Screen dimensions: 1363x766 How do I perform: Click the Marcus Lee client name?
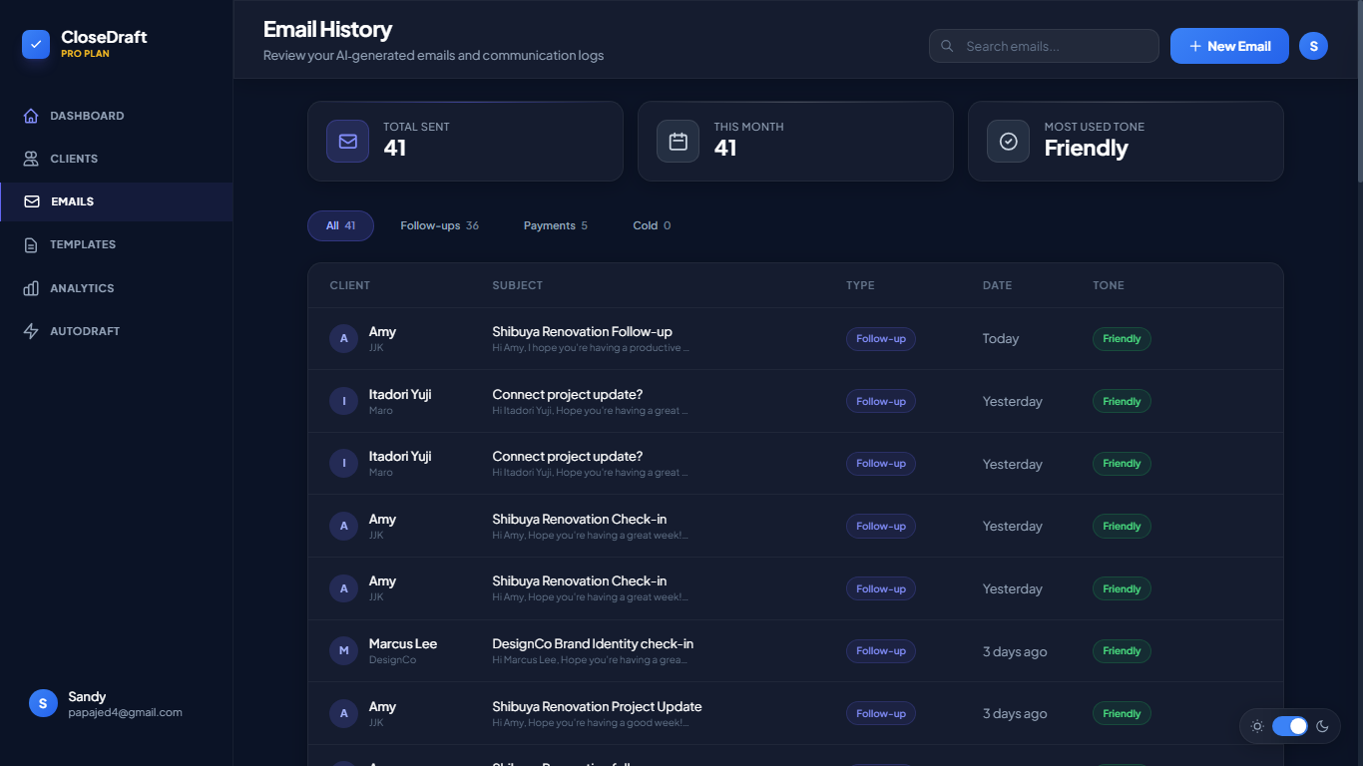click(403, 643)
